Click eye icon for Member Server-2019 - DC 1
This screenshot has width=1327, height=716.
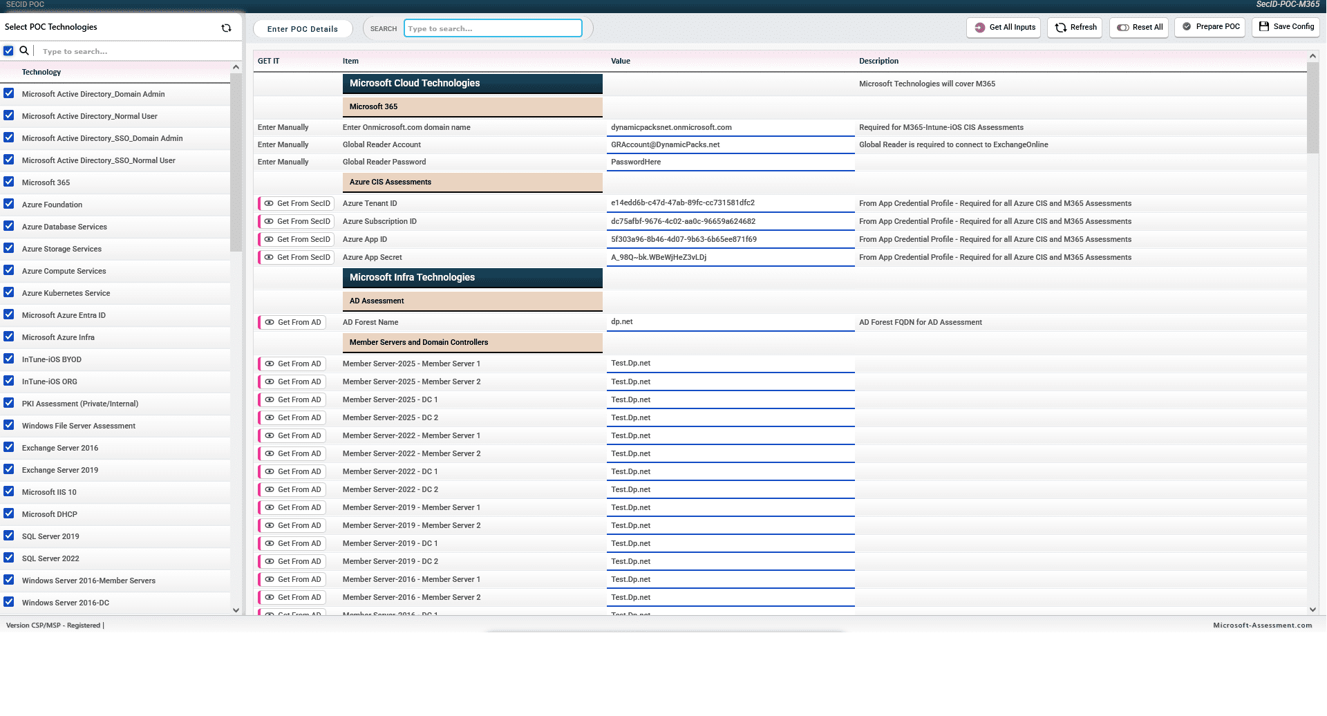pyautogui.click(x=270, y=543)
